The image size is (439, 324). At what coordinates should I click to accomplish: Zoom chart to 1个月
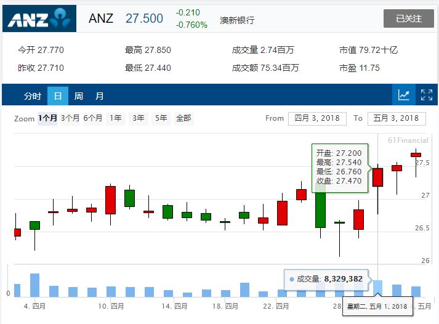[47, 118]
